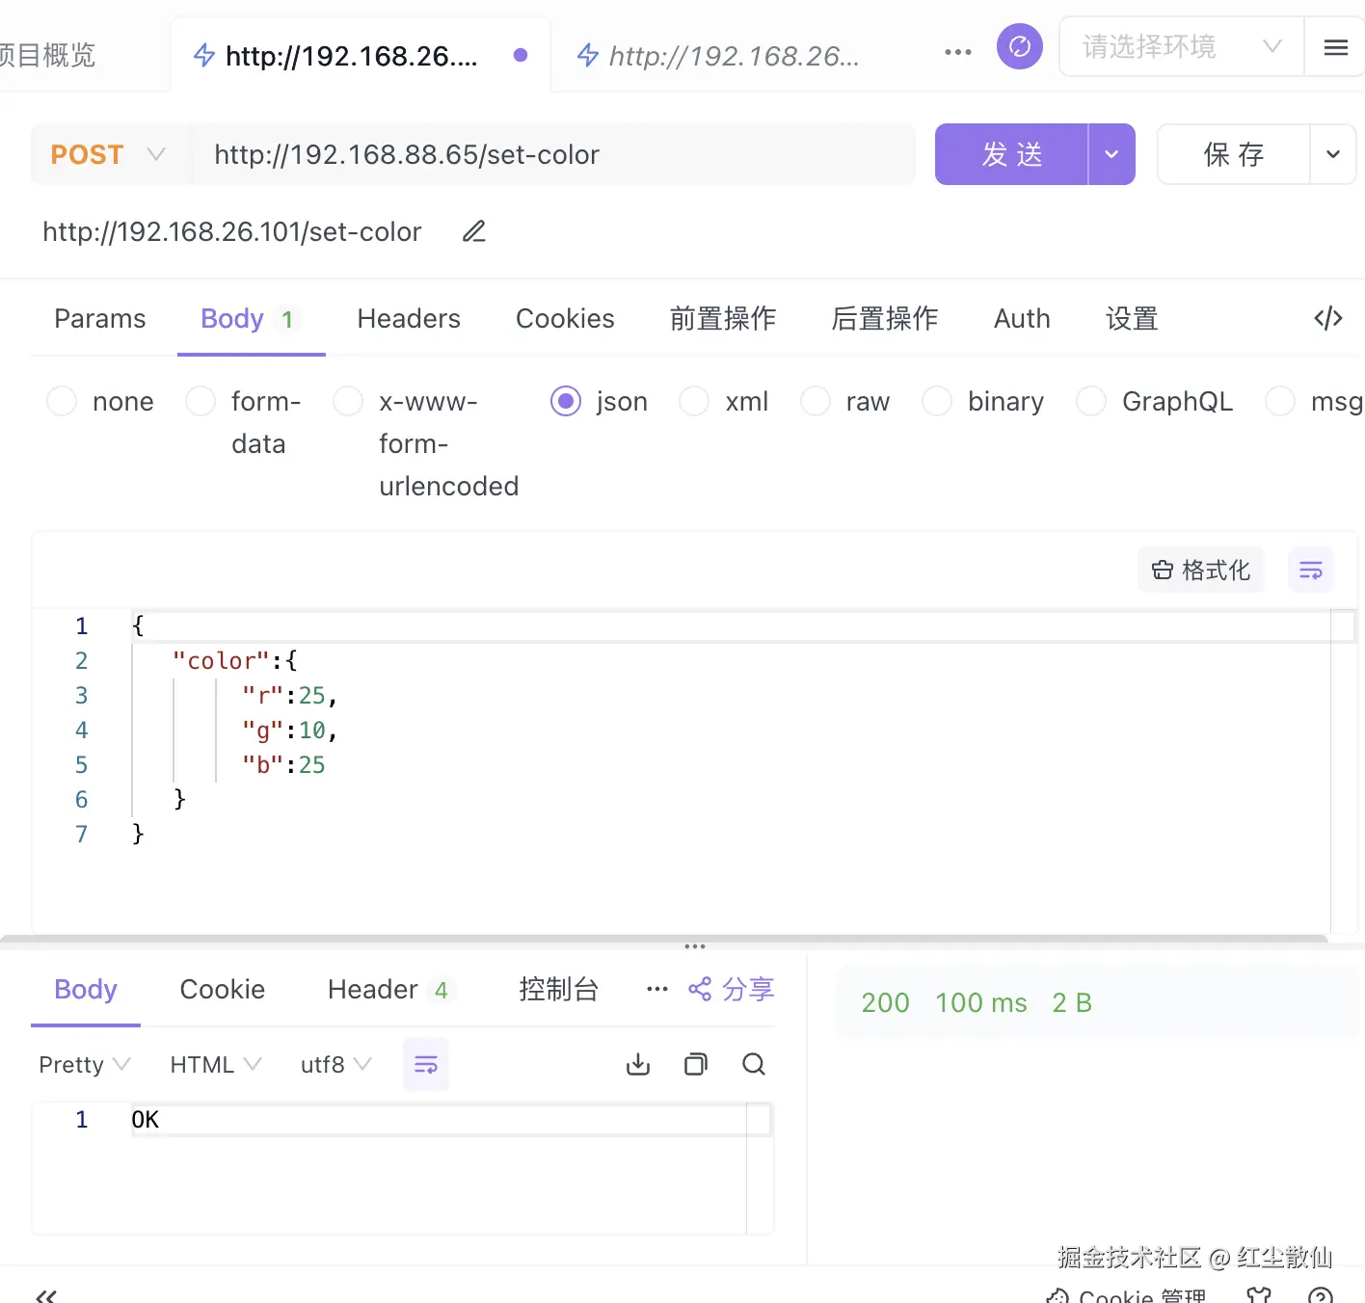Open the code generation </> icon
Image resolution: width=1365 pixels, height=1303 pixels.
[1328, 318]
